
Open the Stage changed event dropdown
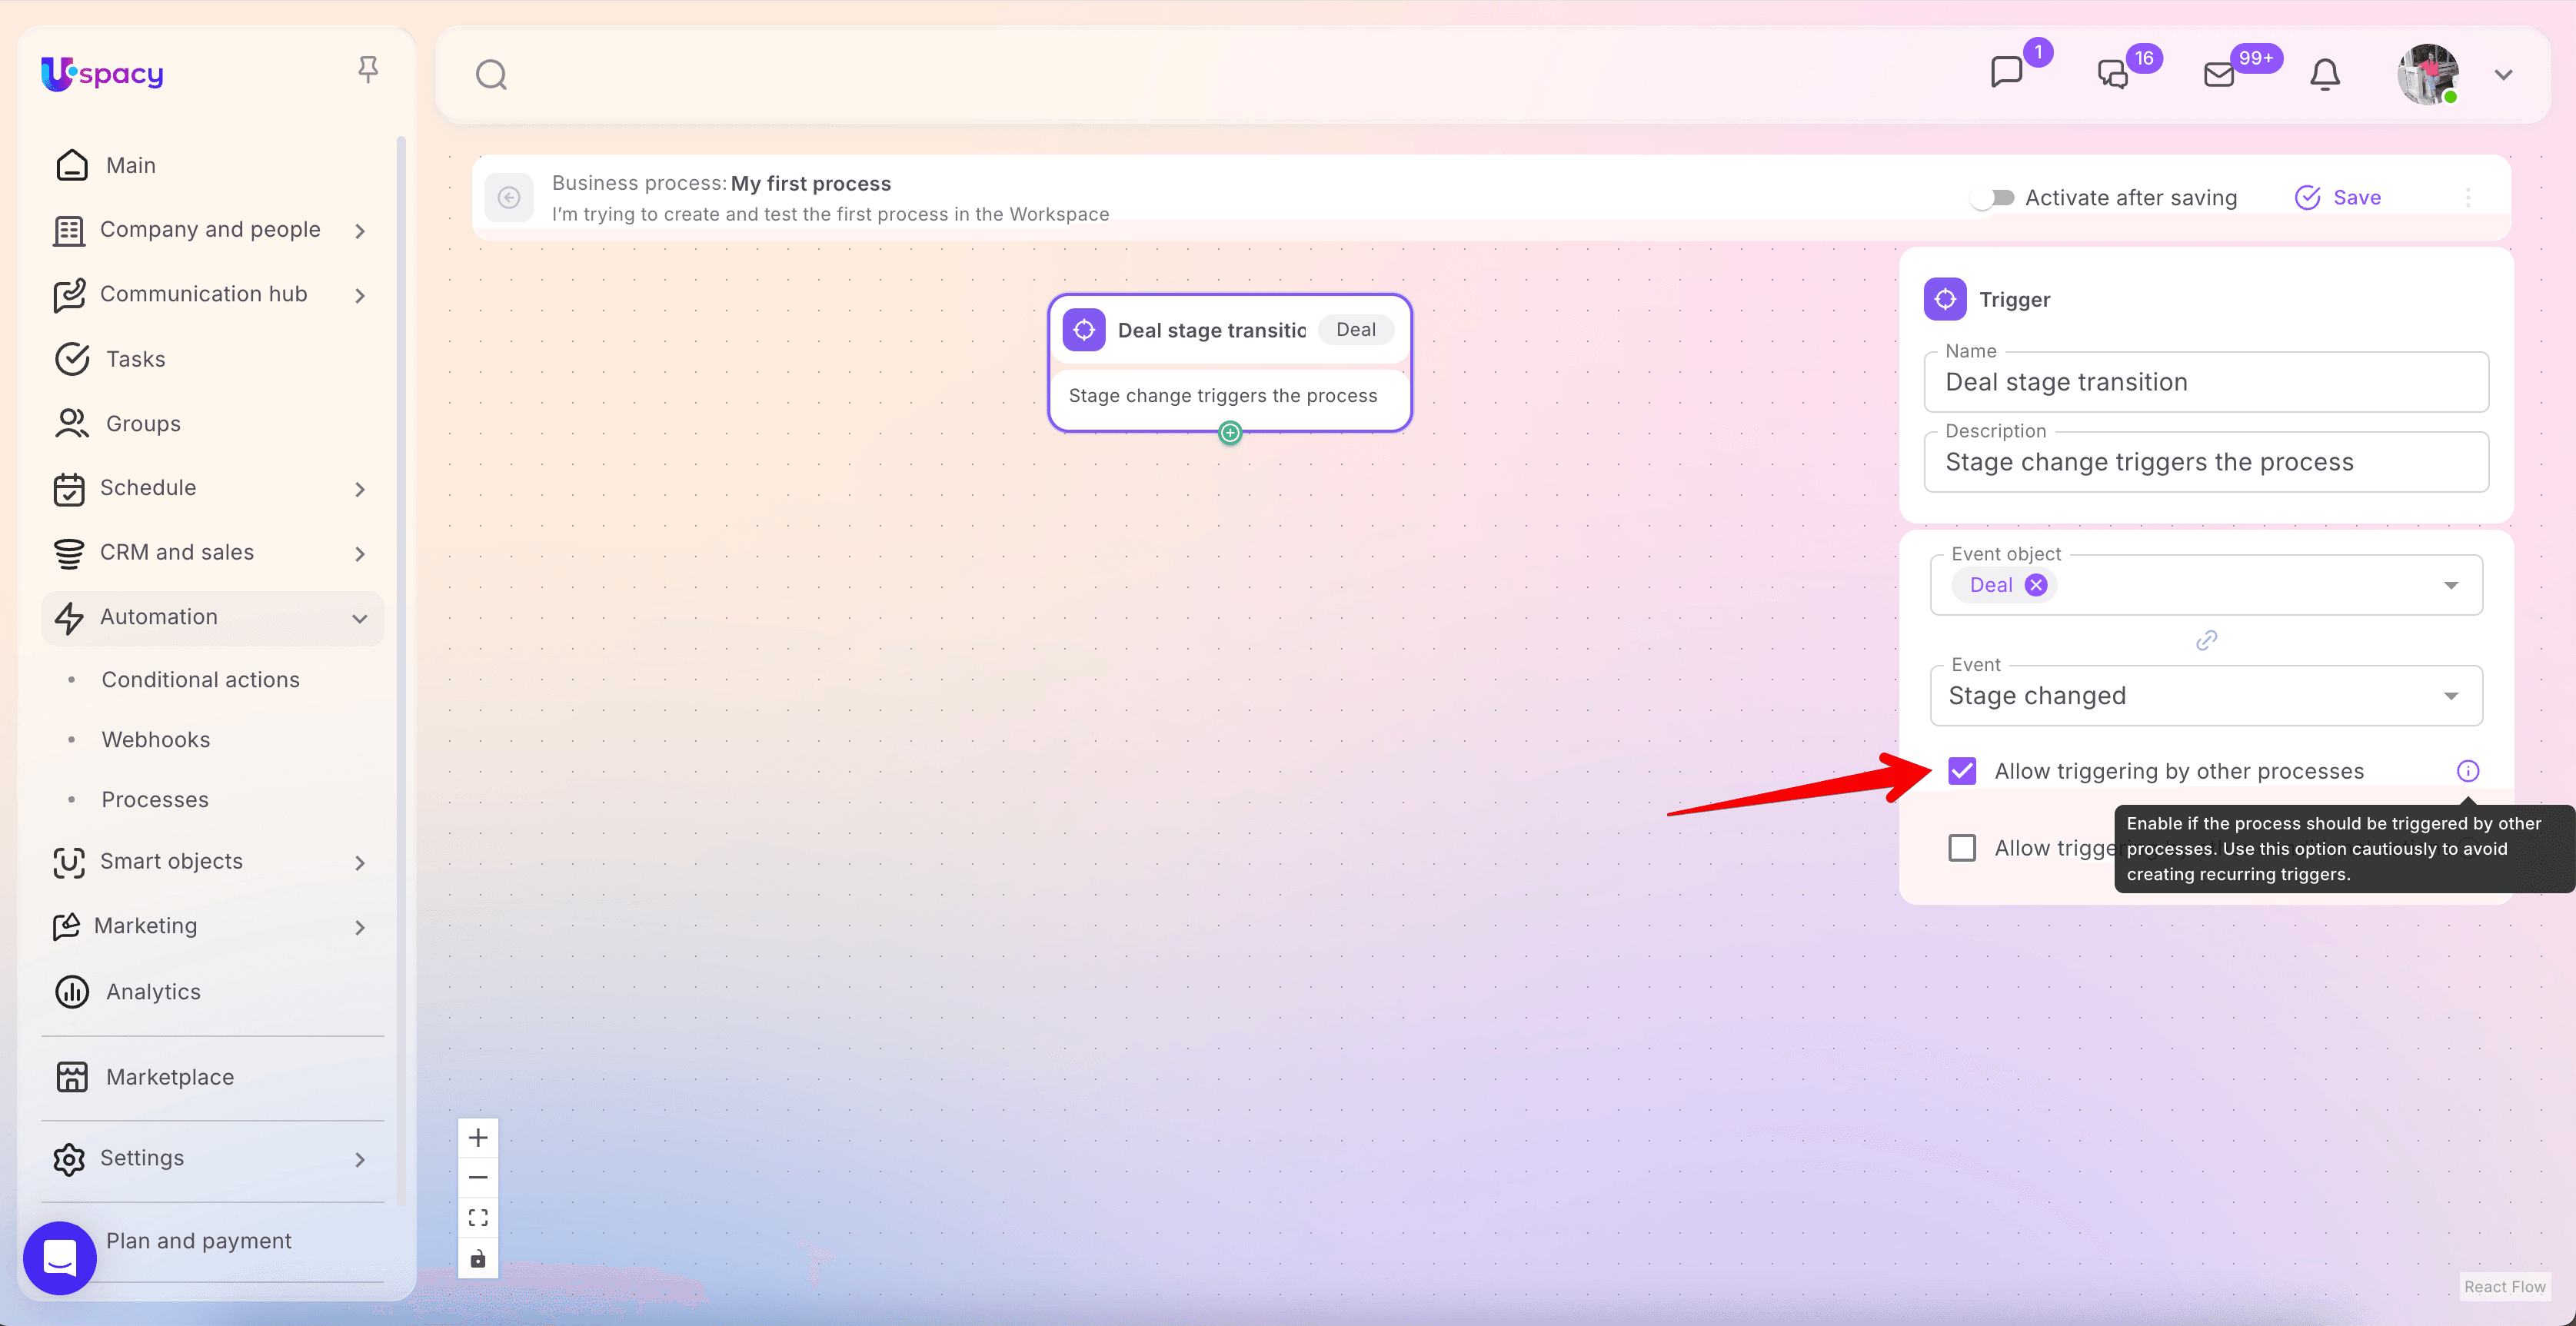coord(2450,696)
